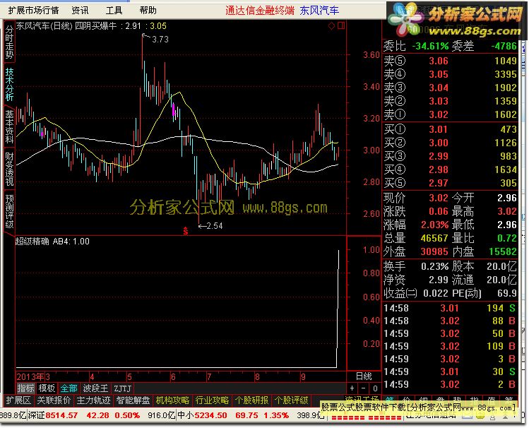Click the zoom out minus button
The height and width of the screenshot is (428, 529).
pyautogui.click(x=363, y=388)
